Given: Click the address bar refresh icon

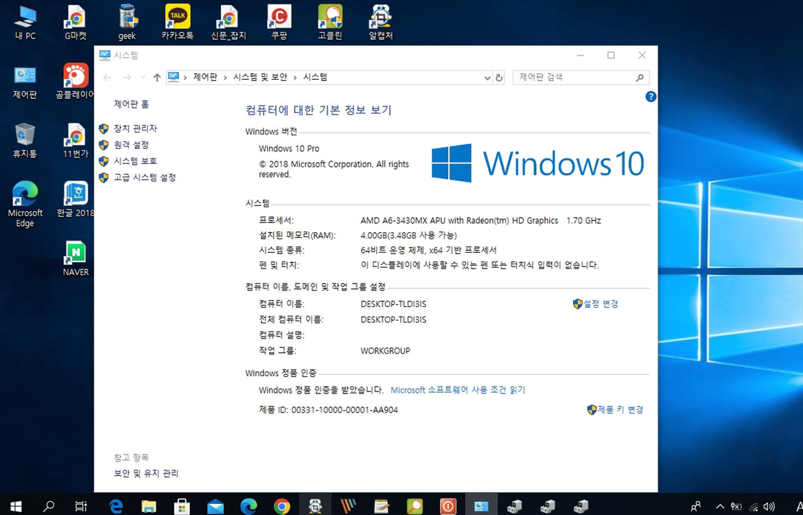Looking at the screenshot, I should (500, 77).
